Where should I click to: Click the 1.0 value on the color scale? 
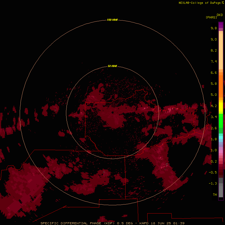pyautogui.click(x=214, y=150)
